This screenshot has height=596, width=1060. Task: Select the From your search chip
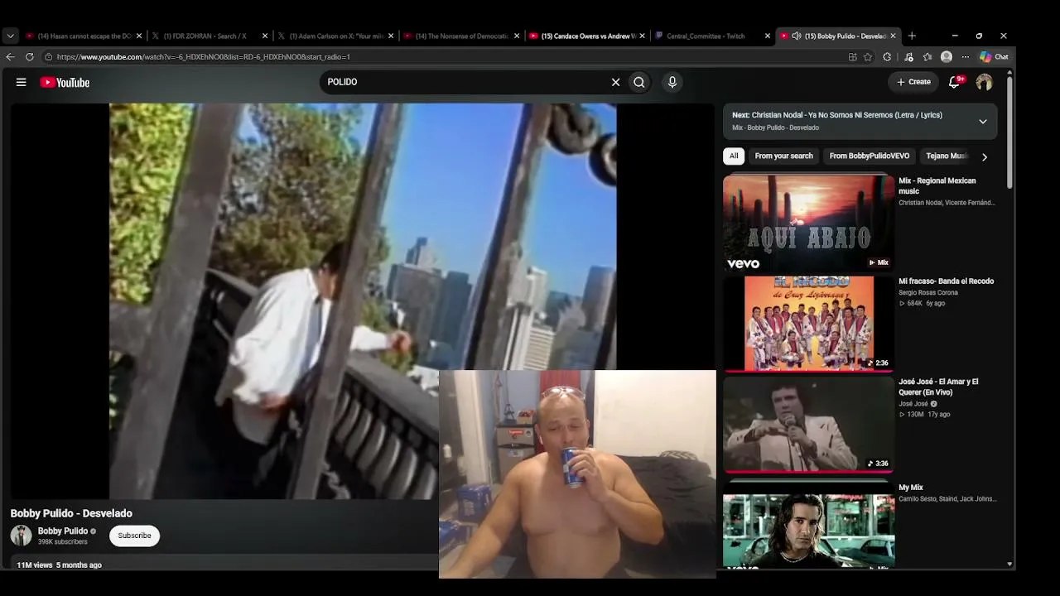click(x=783, y=156)
